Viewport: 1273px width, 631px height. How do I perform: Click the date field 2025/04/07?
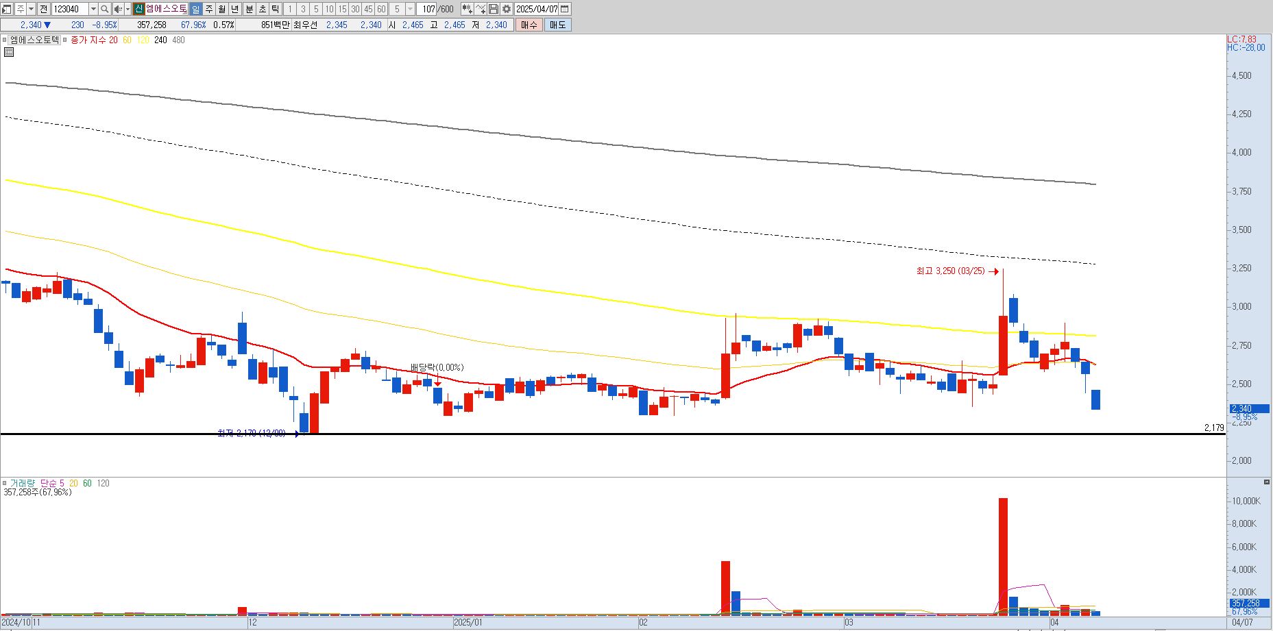[537, 9]
